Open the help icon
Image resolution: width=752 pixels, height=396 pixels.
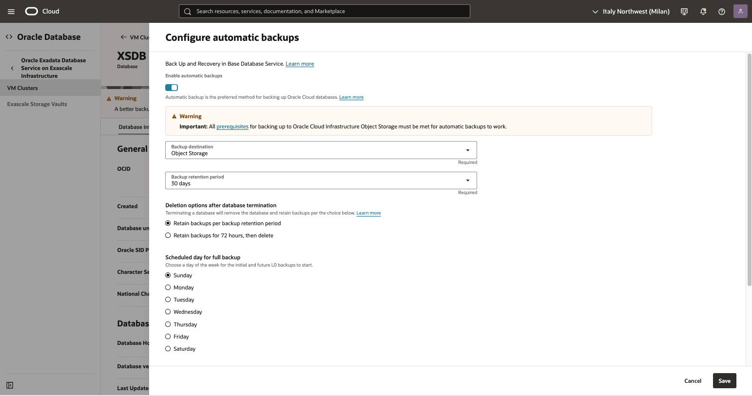coord(721,11)
